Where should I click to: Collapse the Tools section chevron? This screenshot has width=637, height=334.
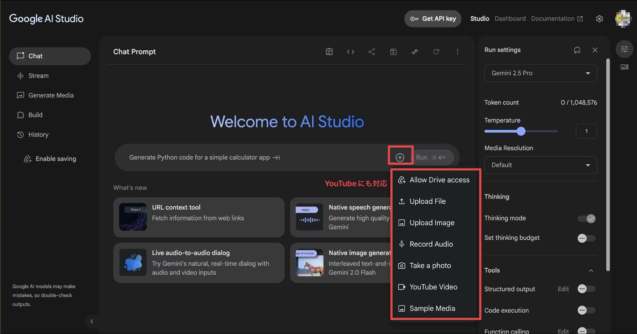(591, 271)
